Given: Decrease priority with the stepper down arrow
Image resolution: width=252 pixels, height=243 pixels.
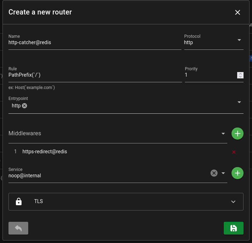Looking at the screenshot, I should point(240,77).
